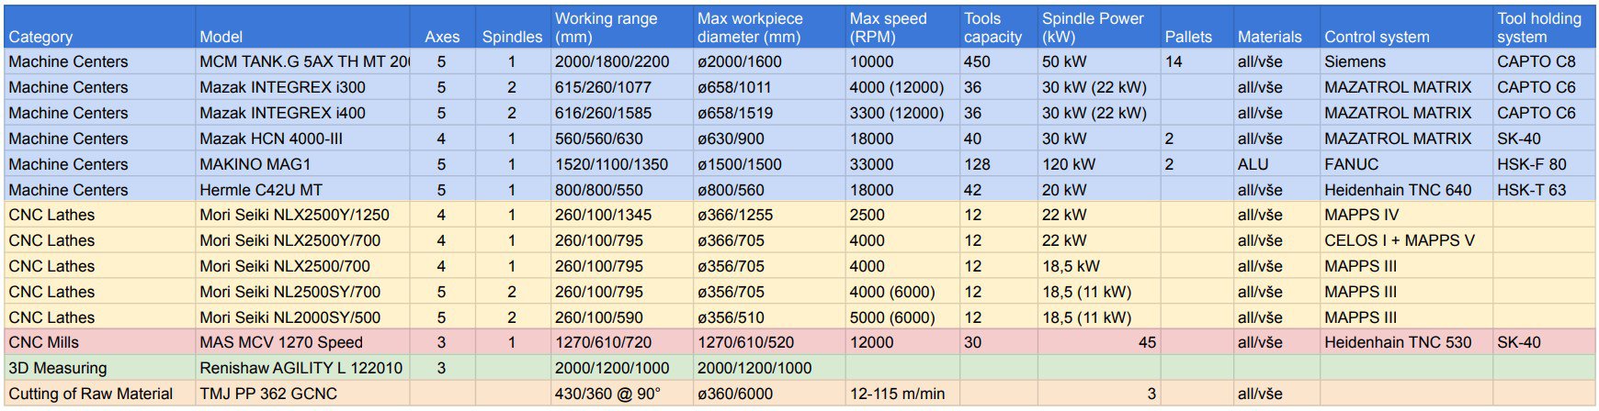
Task: Click the ø1500/1500 diameter cell
Action: click(x=768, y=164)
